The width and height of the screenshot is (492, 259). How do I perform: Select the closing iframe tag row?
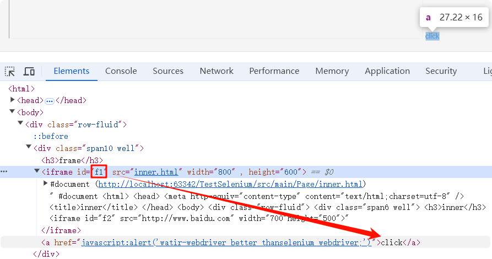point(61,230)
